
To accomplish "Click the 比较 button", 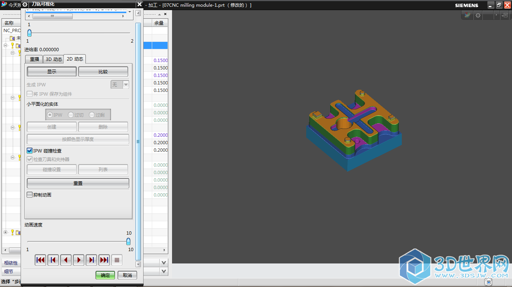I will (103, 71).
